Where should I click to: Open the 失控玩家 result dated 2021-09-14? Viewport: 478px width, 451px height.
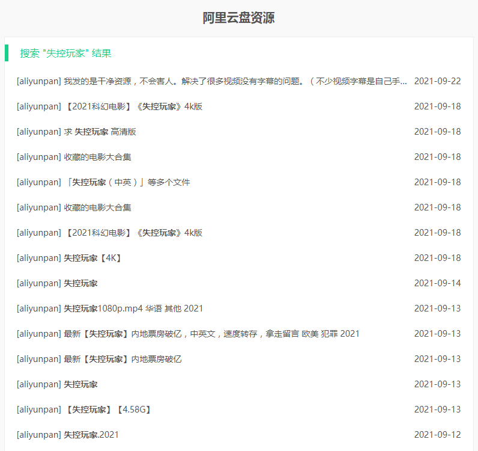[x=57, y=283]
